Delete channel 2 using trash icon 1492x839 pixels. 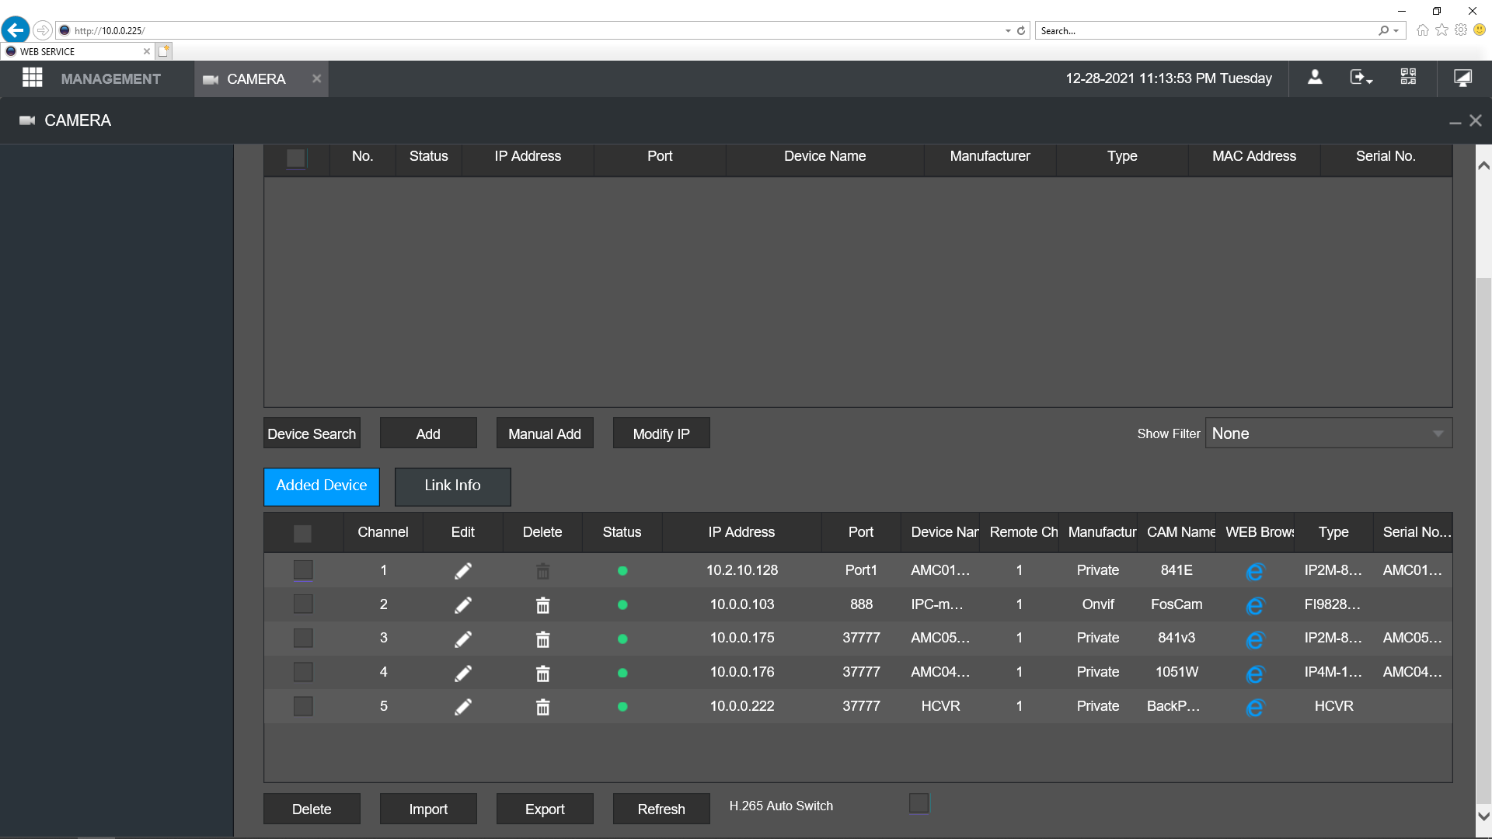click(543, 605)
